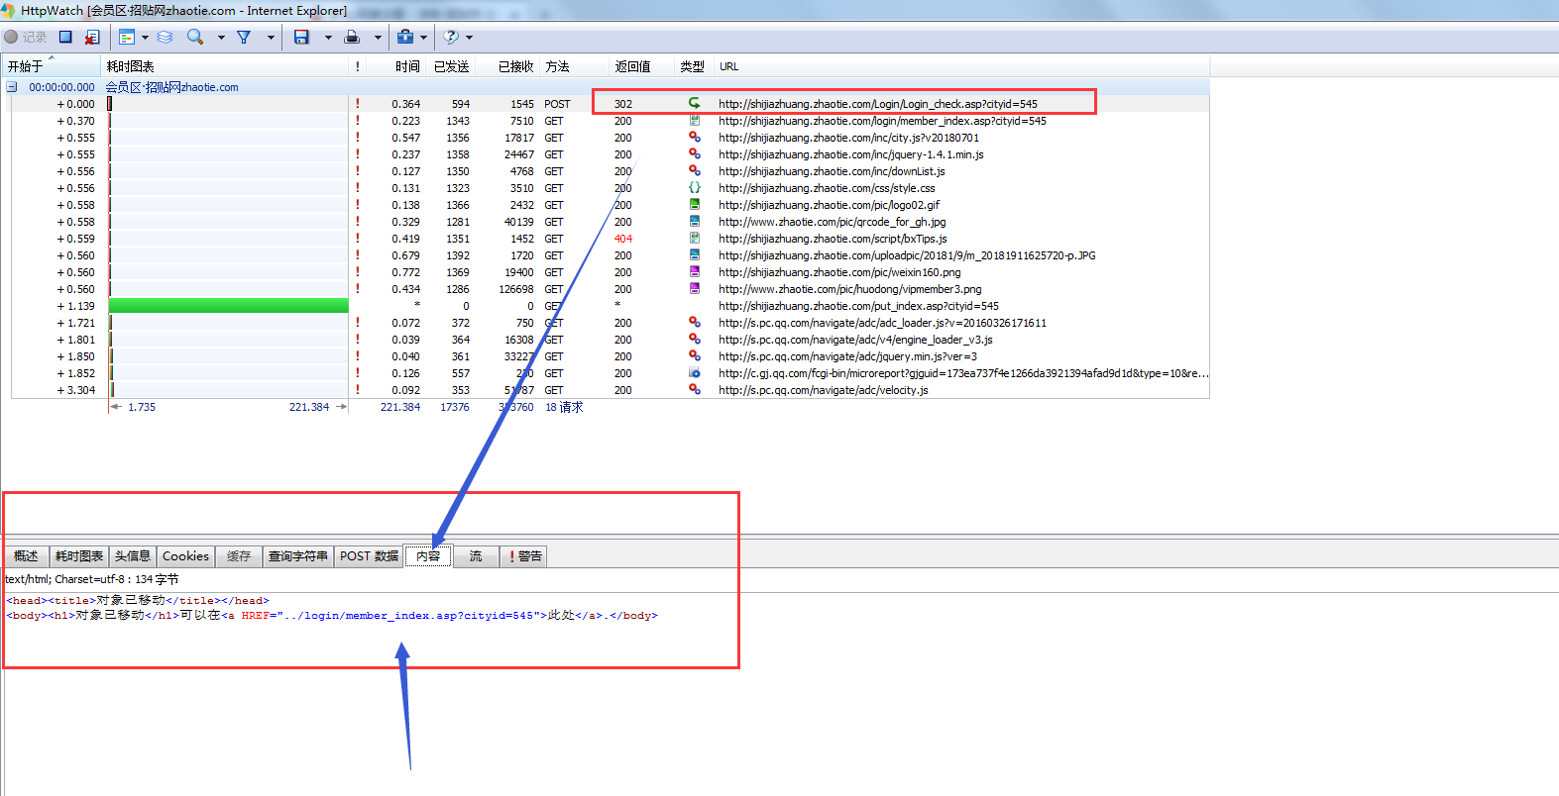Click the Filter funnel icon
Image resolution: width=1559 pixels, height=796 pixels.
pyautogui.click(x=244, y=37)
